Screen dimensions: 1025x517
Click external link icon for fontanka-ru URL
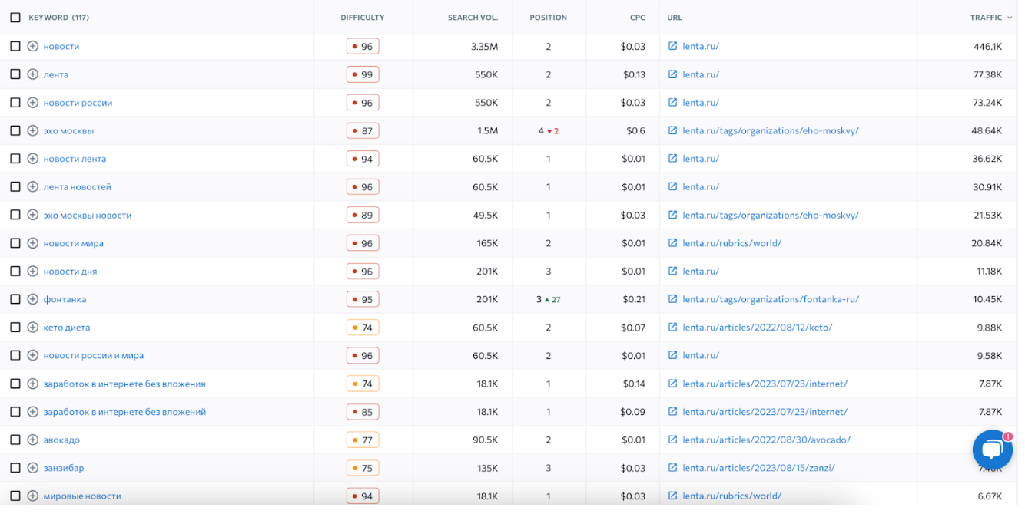pos(672,299)
